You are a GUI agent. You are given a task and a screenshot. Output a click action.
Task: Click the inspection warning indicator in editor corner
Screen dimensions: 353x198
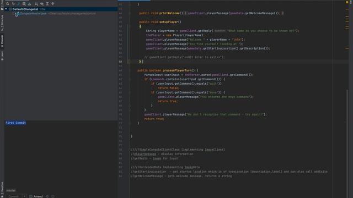point(347,2)
